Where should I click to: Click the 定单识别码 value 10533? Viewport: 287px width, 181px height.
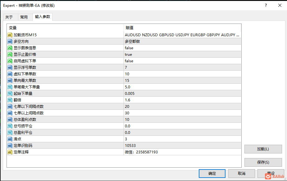tap(130, 146)
